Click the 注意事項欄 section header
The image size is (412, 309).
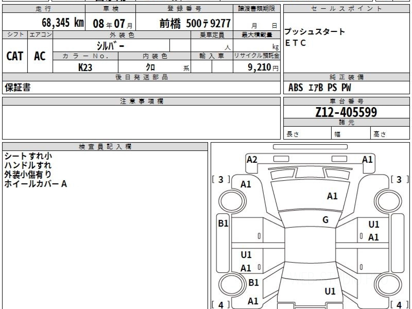(x=141, y=101)
